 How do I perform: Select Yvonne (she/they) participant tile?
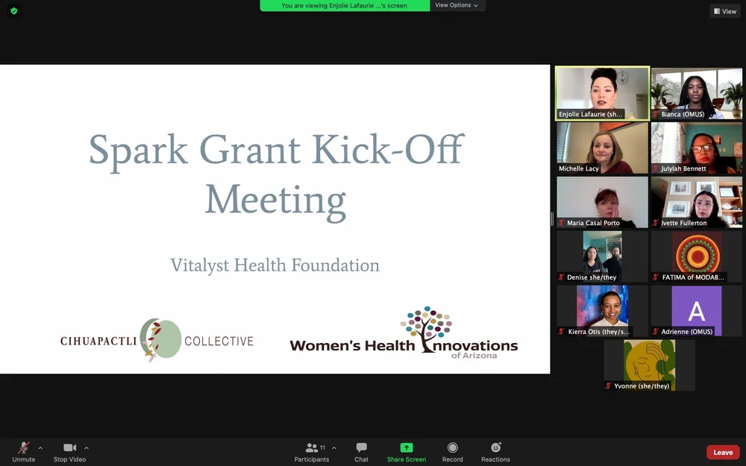tap(650, 365)
